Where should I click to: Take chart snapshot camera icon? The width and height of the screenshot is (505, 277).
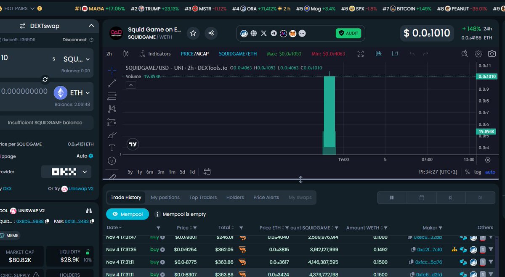pos(492,54)
